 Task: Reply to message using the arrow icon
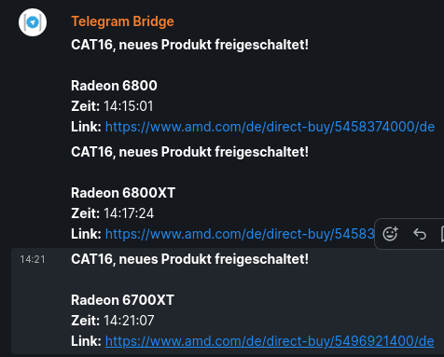click(420, 234)
